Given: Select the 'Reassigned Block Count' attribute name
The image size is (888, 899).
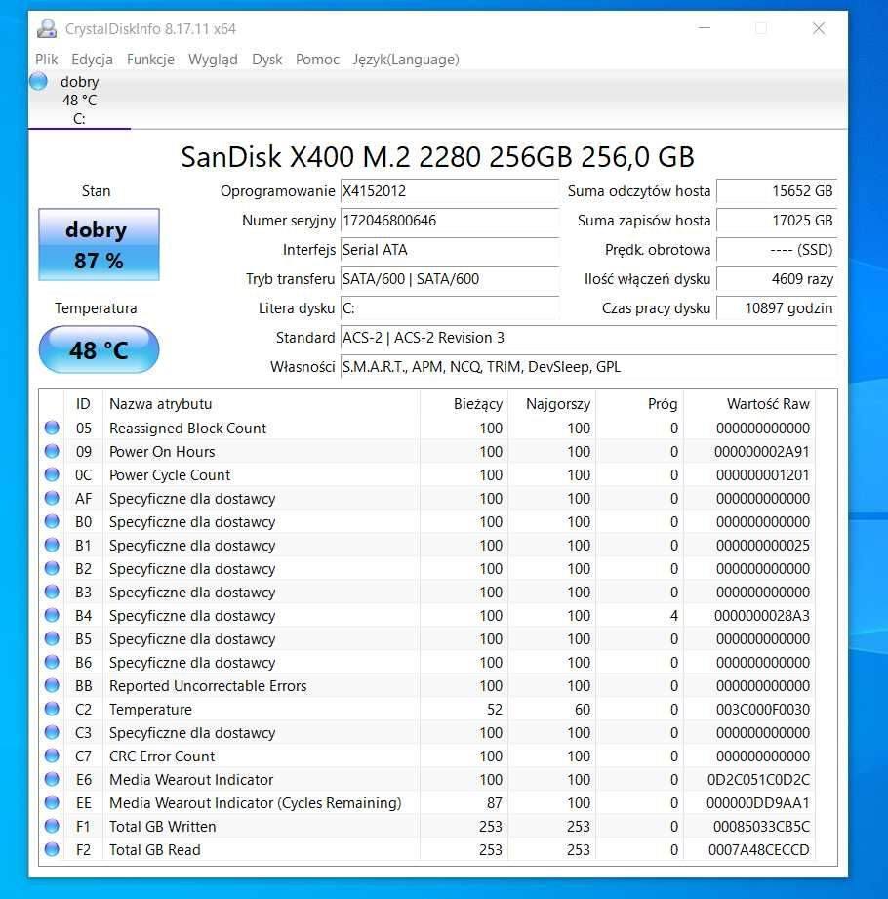Looking at the screenshot, I should click(187, 429).
